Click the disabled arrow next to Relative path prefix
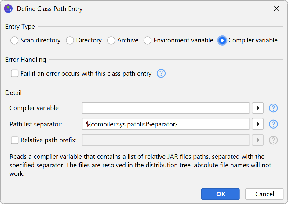This screenshot has height=204, width=288. pyautogui.click(x=258, y=140)
